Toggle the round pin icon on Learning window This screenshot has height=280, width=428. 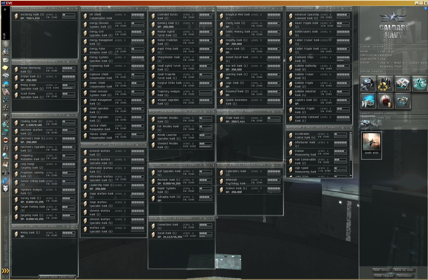(273, 9)
